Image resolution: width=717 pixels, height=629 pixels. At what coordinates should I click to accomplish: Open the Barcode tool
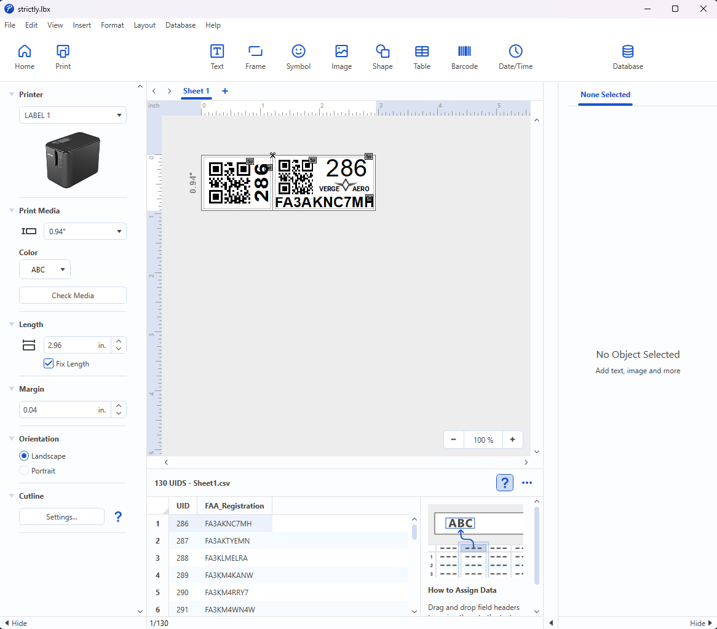point(464,57)
